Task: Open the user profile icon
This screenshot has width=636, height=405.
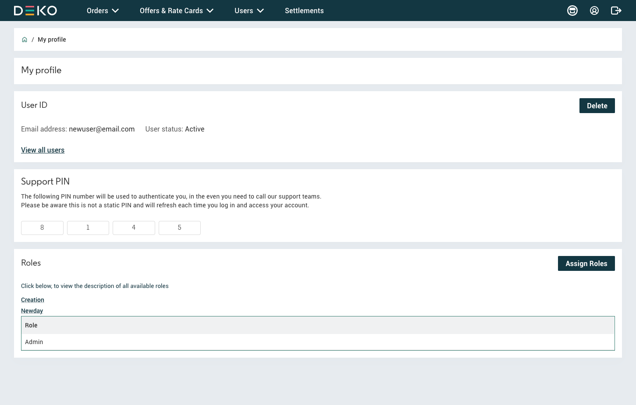Action: point(594,11)
